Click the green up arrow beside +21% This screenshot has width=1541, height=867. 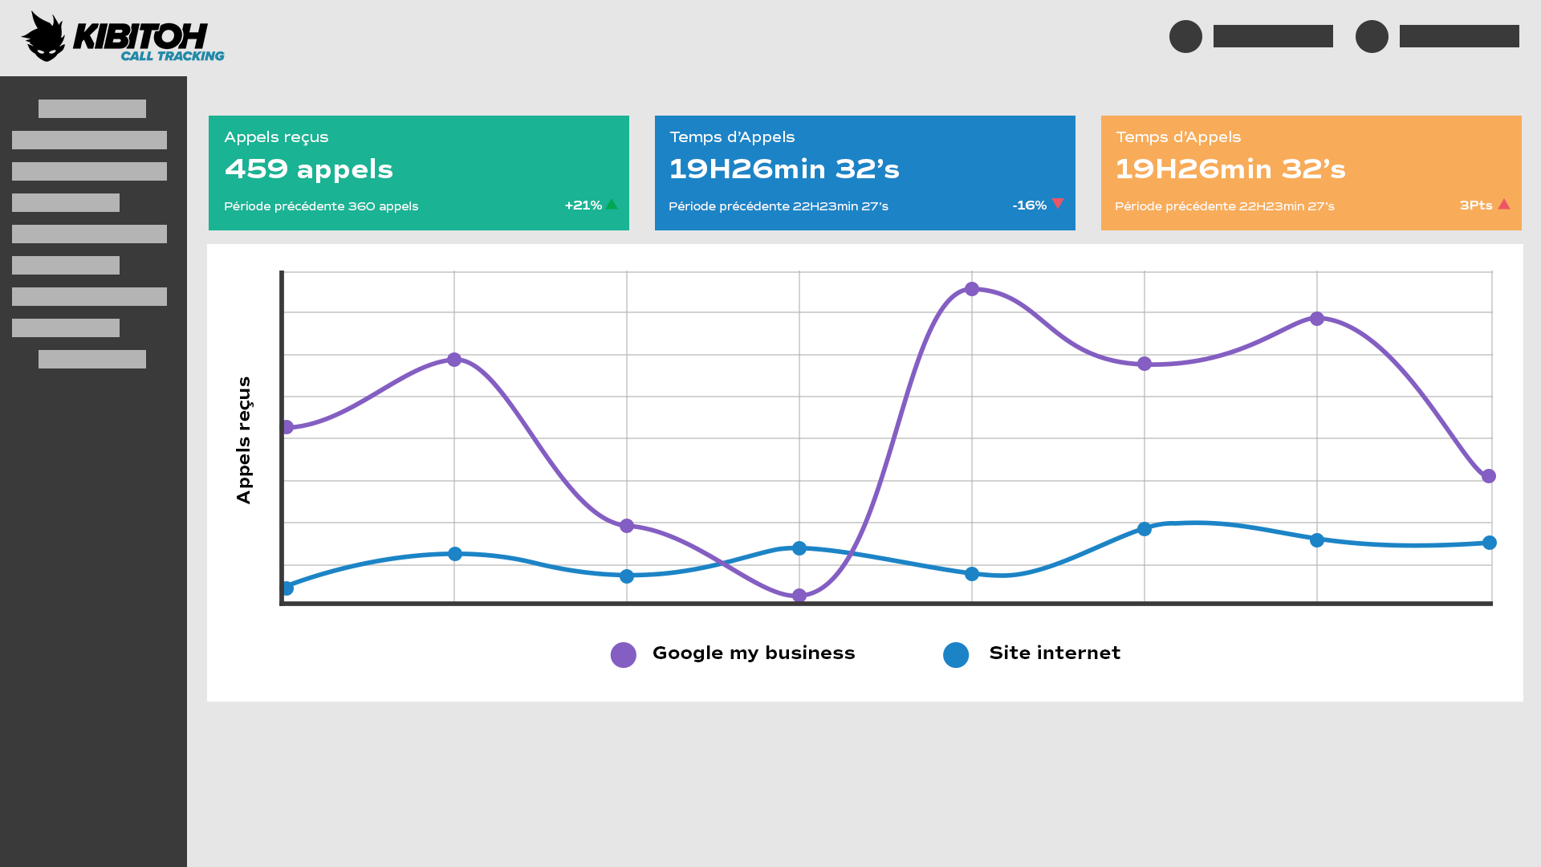point(612,205)
